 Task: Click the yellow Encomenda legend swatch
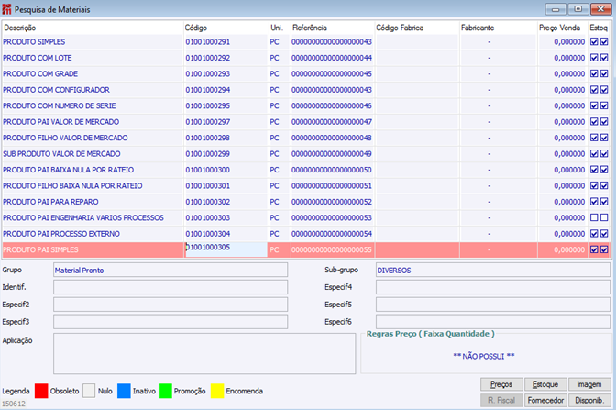(x=217, y=391)
